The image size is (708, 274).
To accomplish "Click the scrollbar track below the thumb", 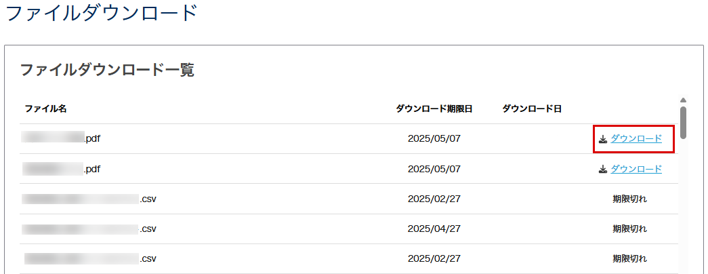I will click(x=683, y=206).
